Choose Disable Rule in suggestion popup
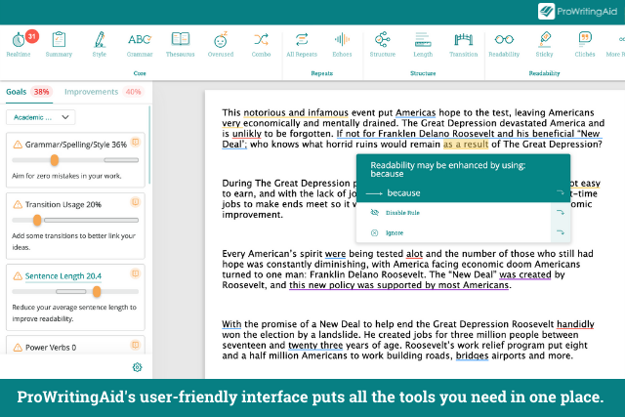 coord(402,213)
